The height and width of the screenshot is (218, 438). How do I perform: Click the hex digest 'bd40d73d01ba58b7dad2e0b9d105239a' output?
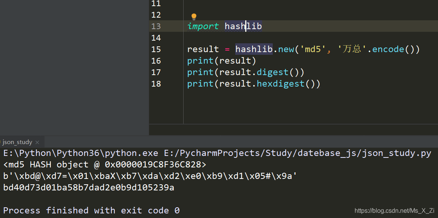tap(89, 187)
